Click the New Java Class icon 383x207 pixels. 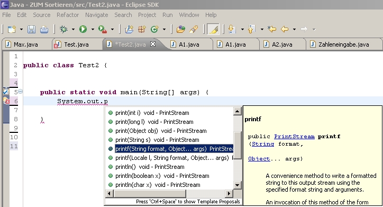coord(154,29)
